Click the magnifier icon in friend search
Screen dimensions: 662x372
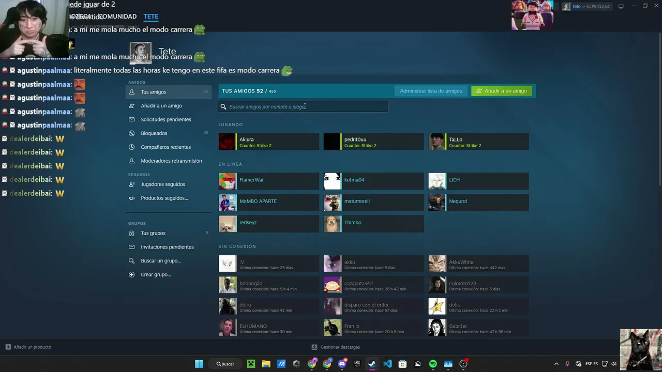(223, 107)
